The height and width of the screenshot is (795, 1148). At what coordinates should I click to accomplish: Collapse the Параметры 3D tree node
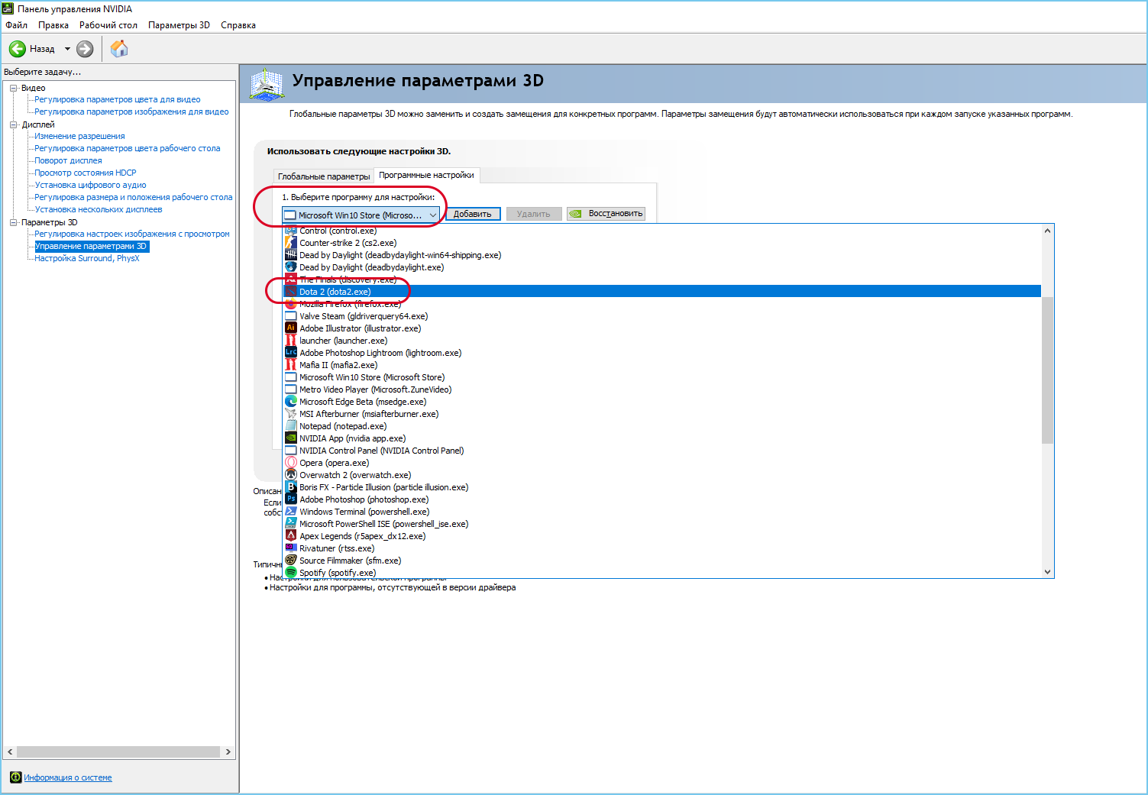tap(14, 222)
